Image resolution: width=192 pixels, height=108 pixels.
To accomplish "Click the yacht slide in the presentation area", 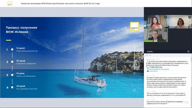I will [72, 57].
